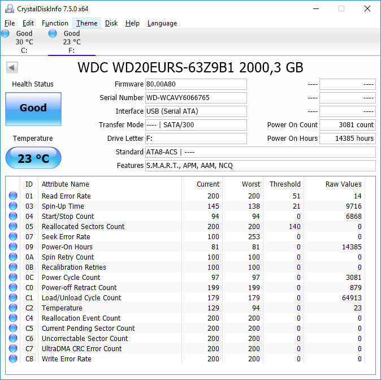Click status orb for Recalibration Retries

[x=13, y=267]
